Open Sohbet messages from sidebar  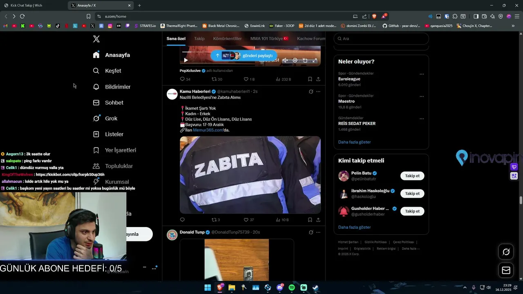click(x=108, y=102)
